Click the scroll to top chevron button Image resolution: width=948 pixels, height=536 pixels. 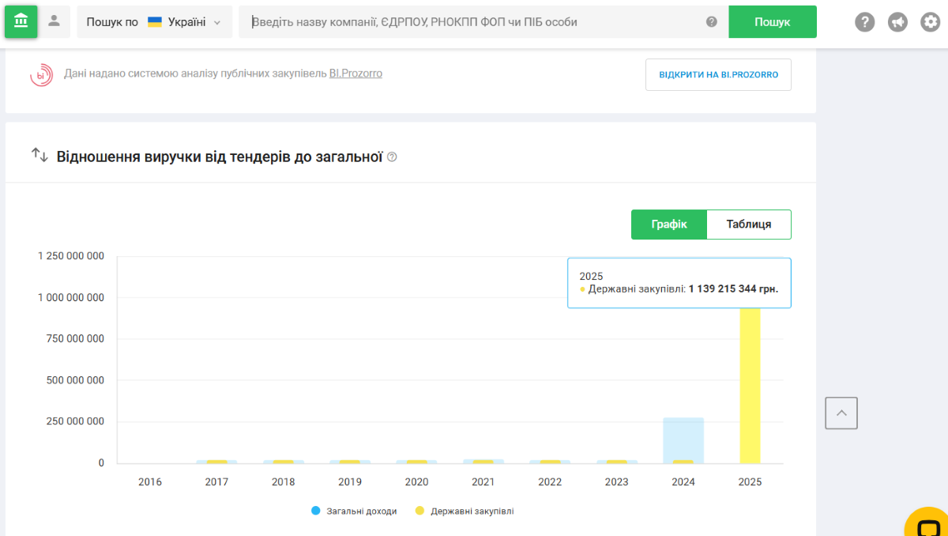(841, 413)
